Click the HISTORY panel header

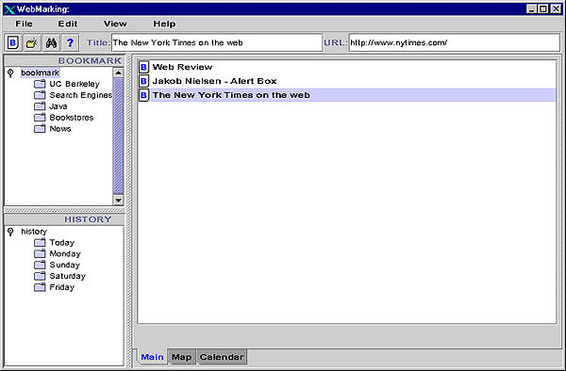coord(64,219)
